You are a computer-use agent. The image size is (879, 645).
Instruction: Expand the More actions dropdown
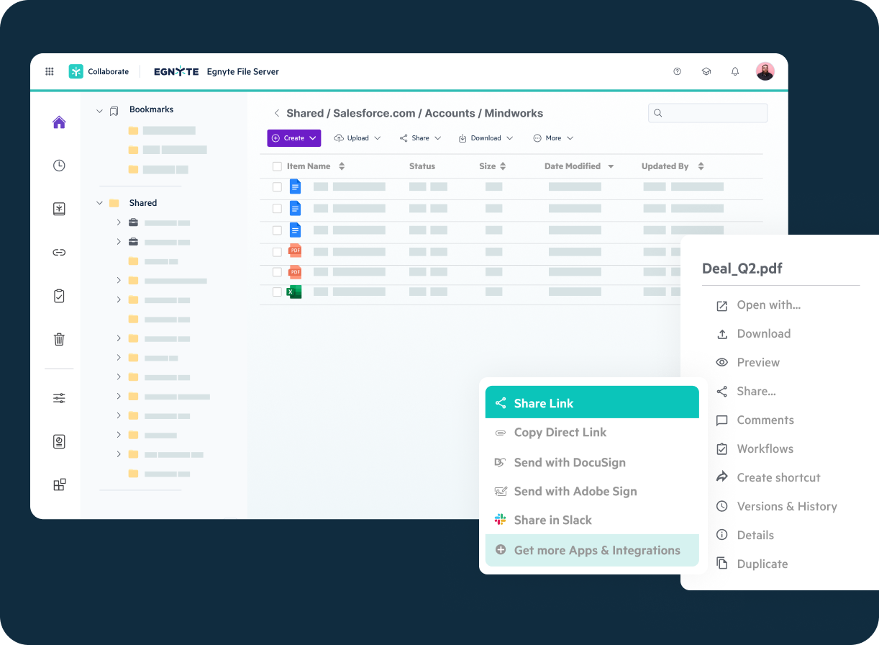552,138
